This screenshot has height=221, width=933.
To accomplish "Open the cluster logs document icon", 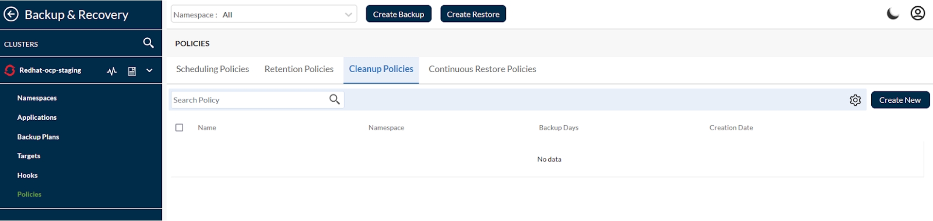I will (x=132, y=71).
